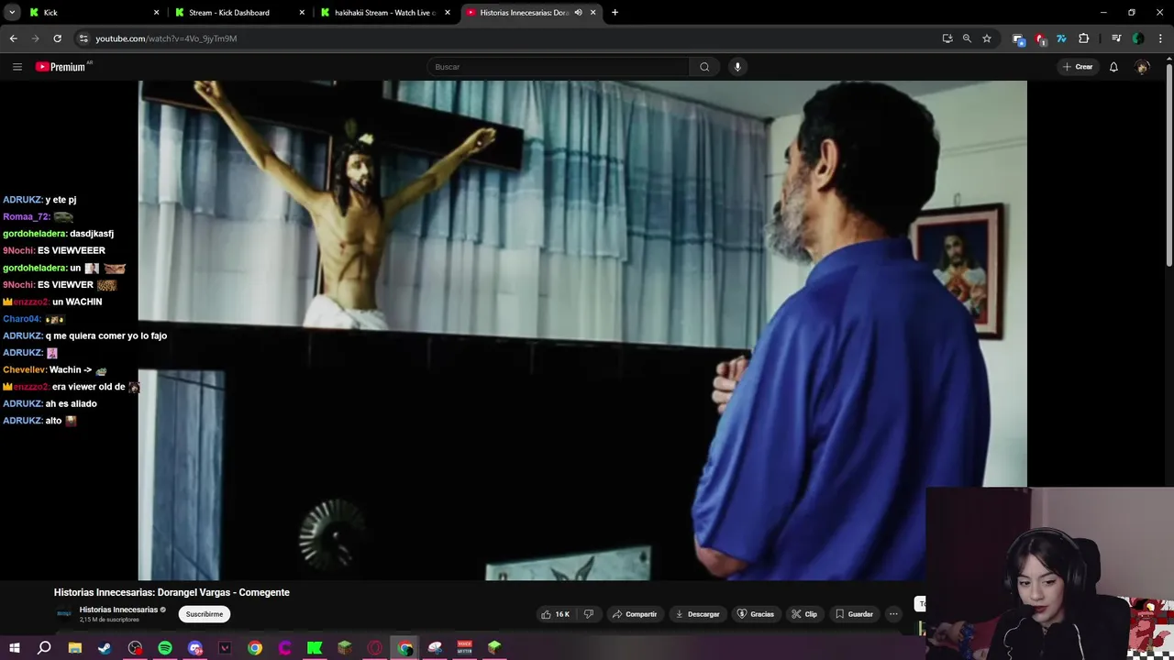Open the Chrome profile avatar
This screenshot has width=1174, height=660.
[1138, 38]
